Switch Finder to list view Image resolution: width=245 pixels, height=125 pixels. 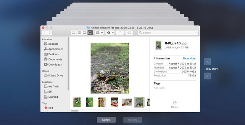pyautogui.click(x=79, y=33)
